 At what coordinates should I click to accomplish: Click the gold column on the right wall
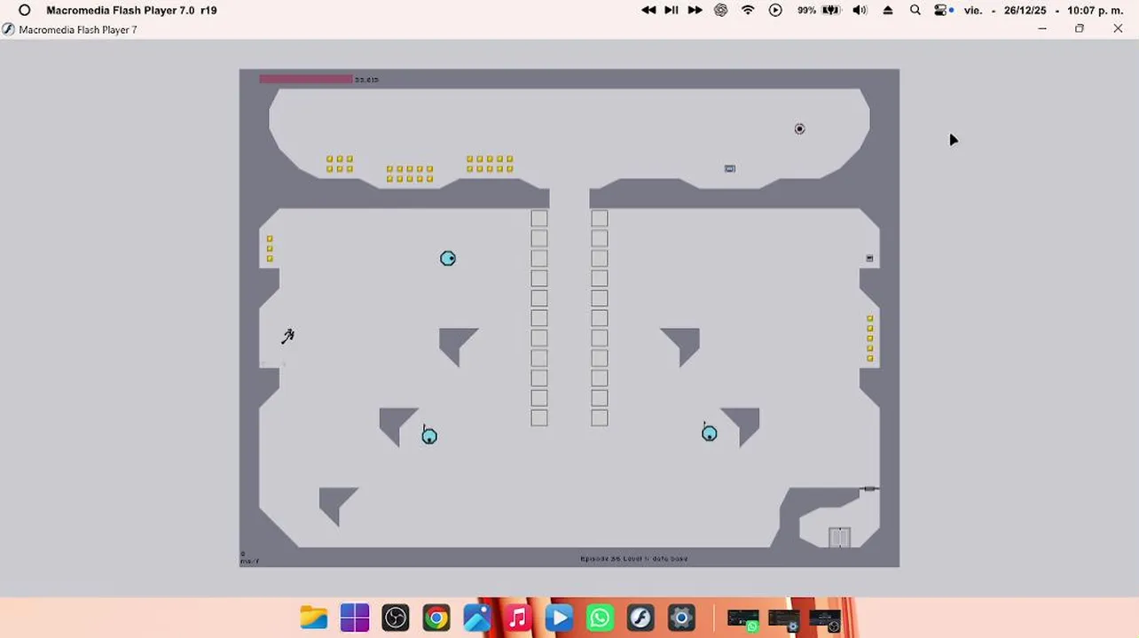(869, 338)
